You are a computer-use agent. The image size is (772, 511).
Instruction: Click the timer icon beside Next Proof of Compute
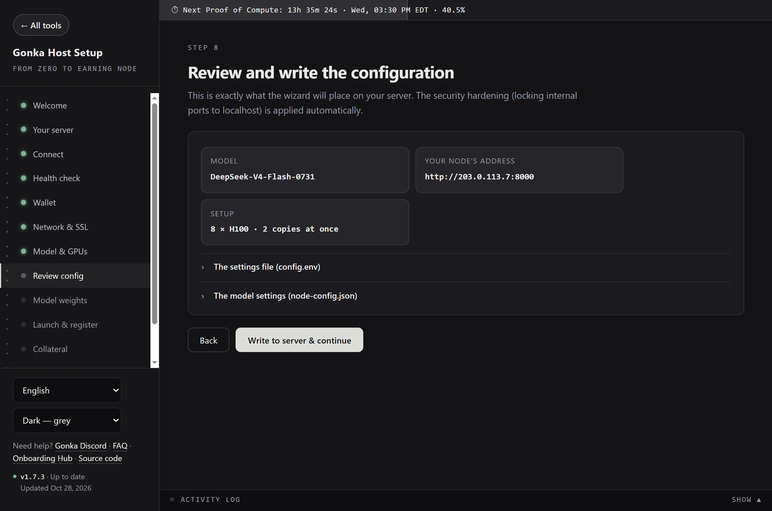175,10
